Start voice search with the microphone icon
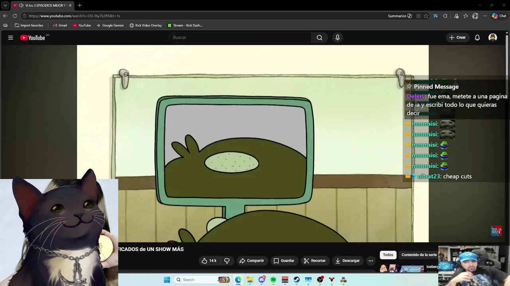The image size is (510, 286). pos(337,37)
